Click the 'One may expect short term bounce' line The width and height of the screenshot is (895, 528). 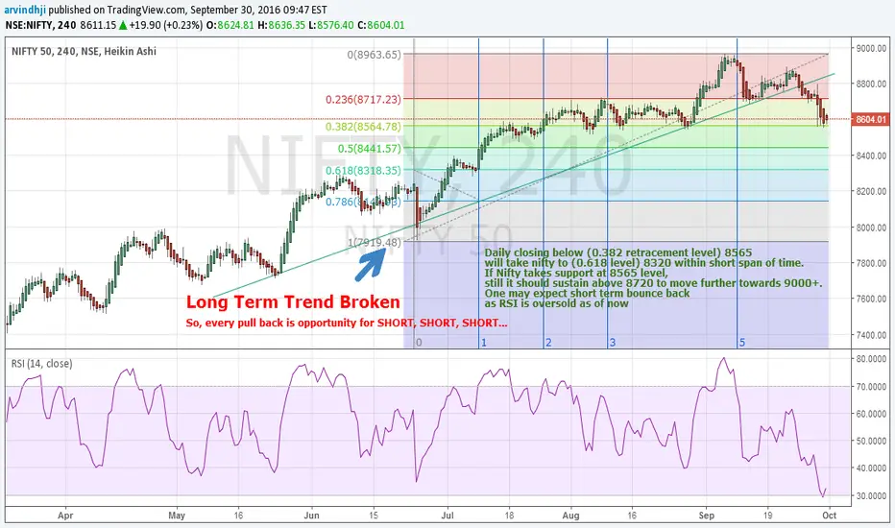click(588, 294)
